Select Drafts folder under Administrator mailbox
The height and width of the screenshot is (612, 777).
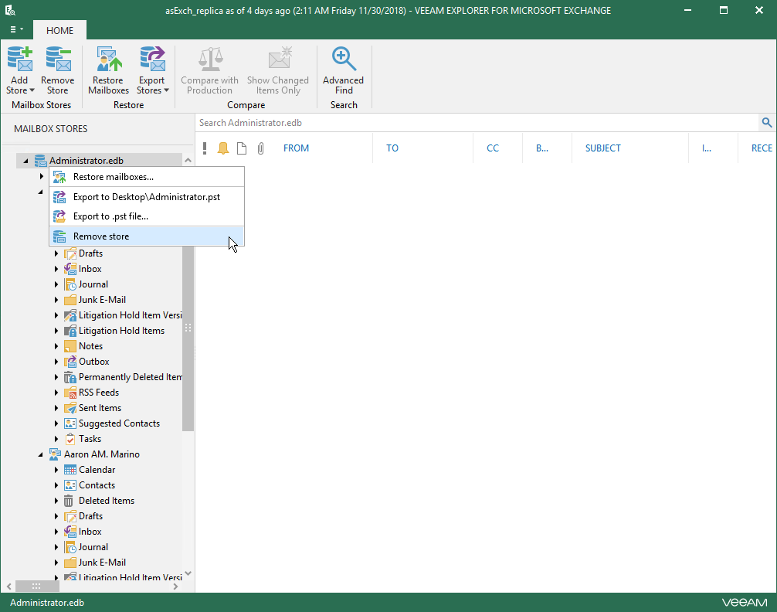(90, 253)
